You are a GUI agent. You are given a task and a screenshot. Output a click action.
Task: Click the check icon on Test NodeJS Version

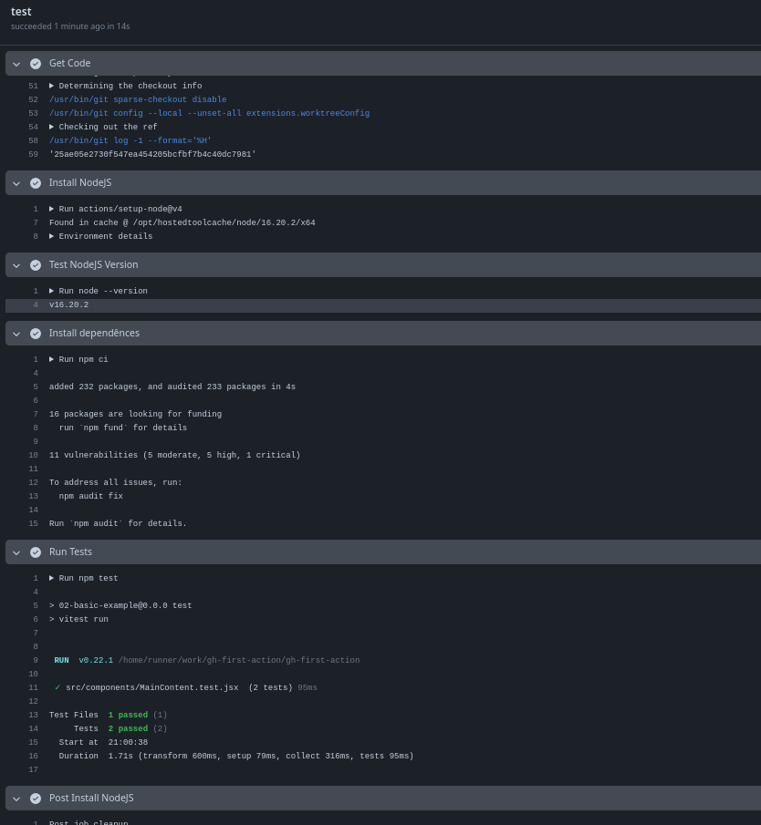[36, 264]
